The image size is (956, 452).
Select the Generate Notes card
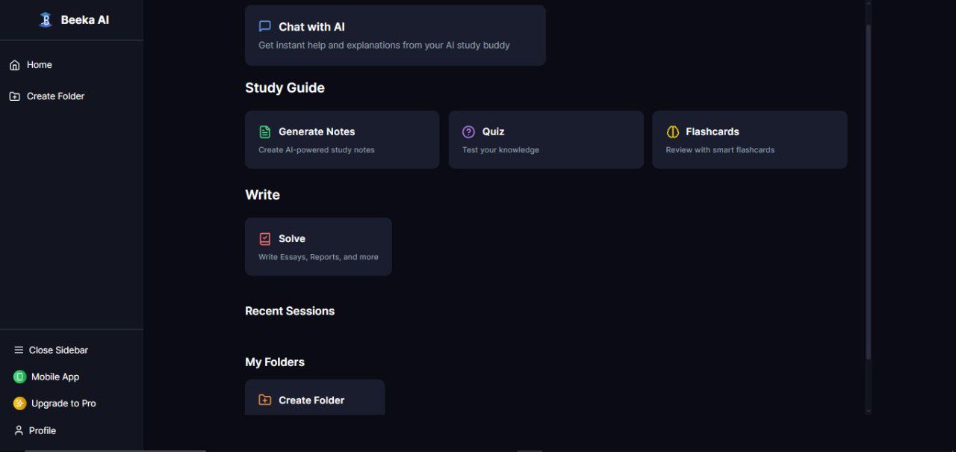342,139
